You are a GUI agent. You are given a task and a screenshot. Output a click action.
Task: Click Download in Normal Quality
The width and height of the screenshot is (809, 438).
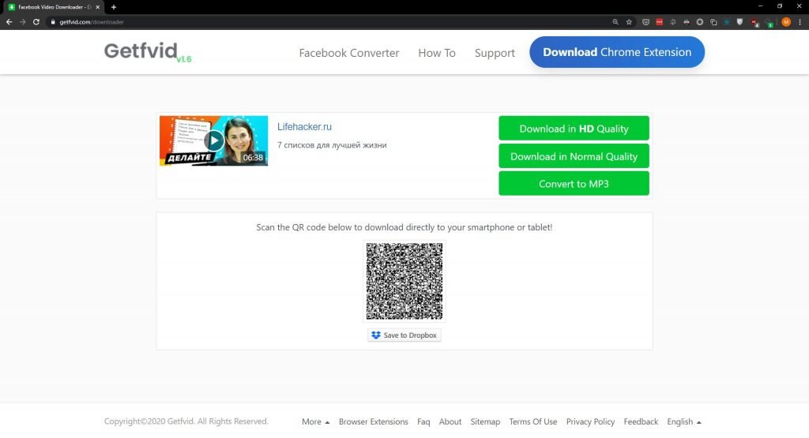[x=574, y=156]
